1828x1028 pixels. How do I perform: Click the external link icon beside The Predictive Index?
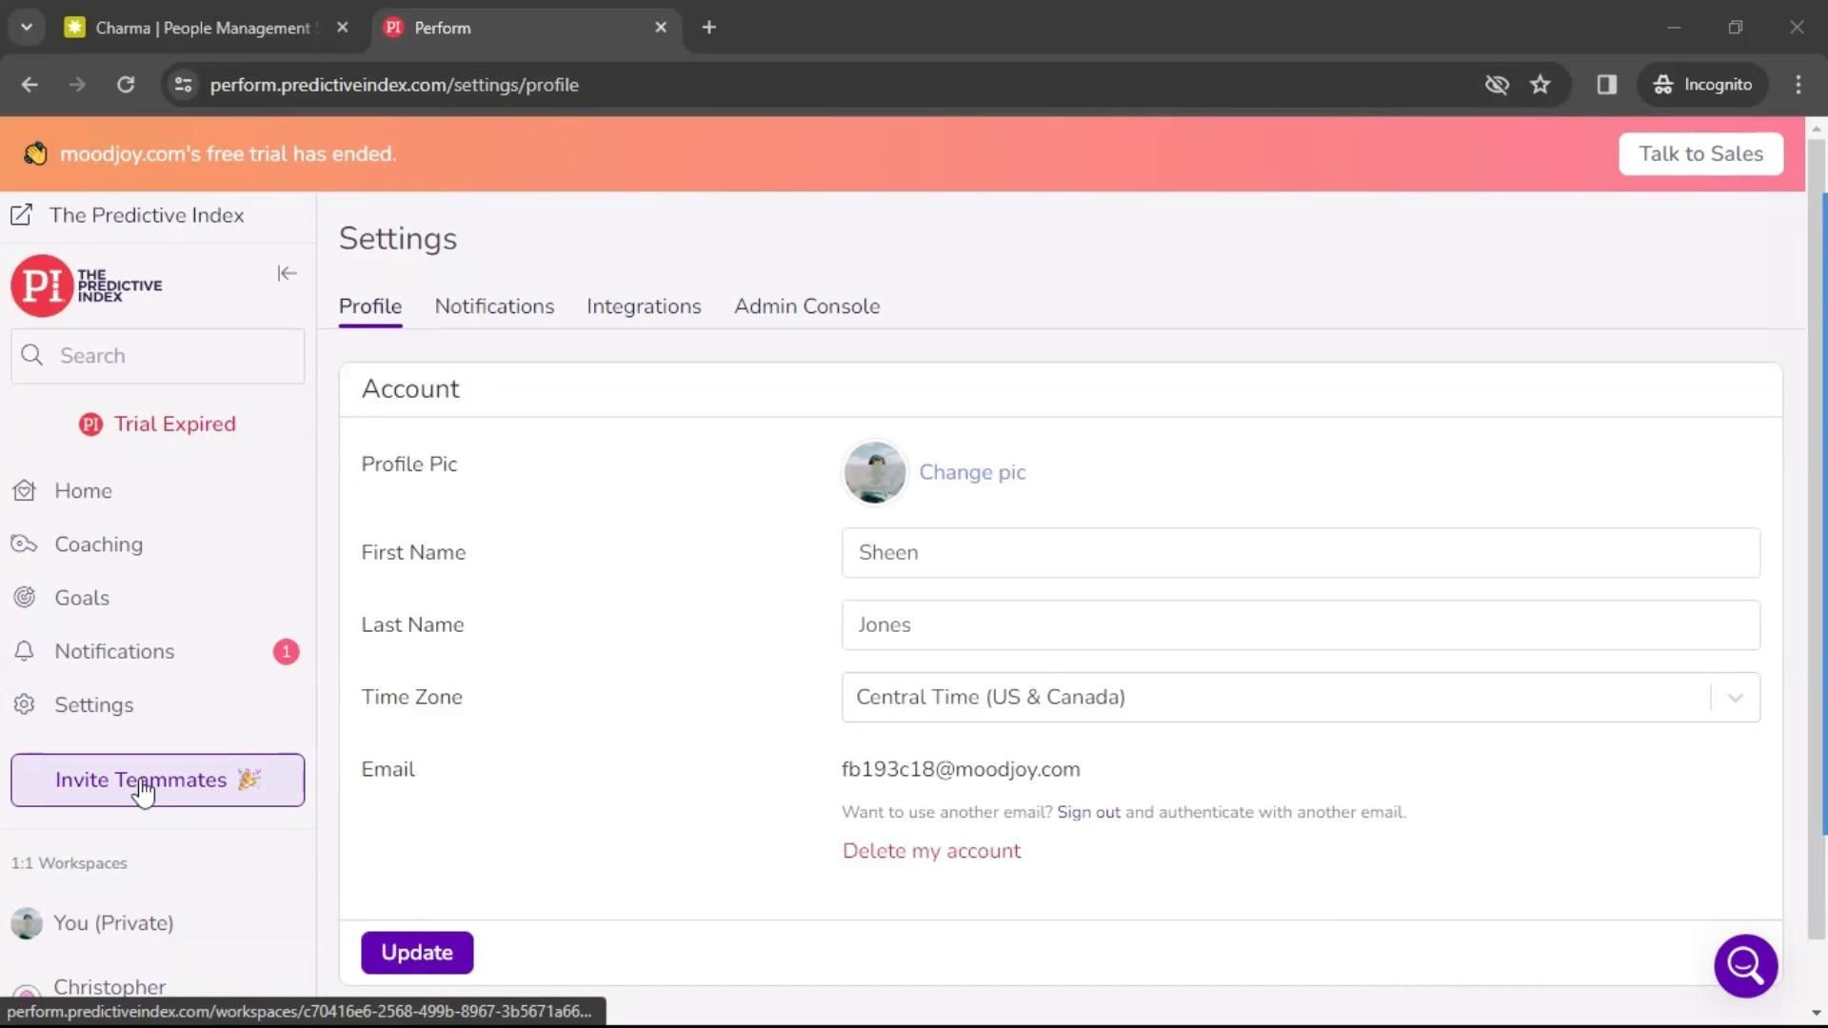[21, 215]
